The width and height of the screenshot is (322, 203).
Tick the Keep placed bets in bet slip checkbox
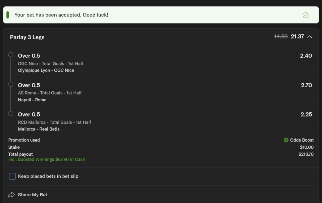click(12, 176)
